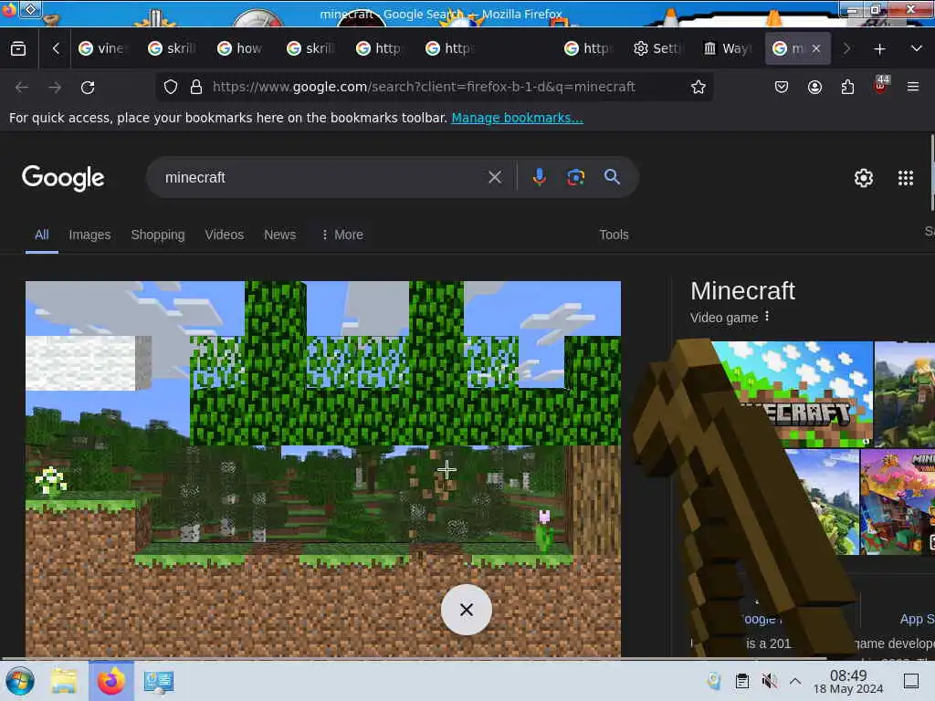Open Google quick settings gear

click(x=864, y=178)
